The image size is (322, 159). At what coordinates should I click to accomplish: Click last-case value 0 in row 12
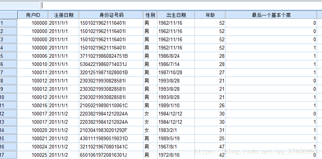(x=271, y=114)
